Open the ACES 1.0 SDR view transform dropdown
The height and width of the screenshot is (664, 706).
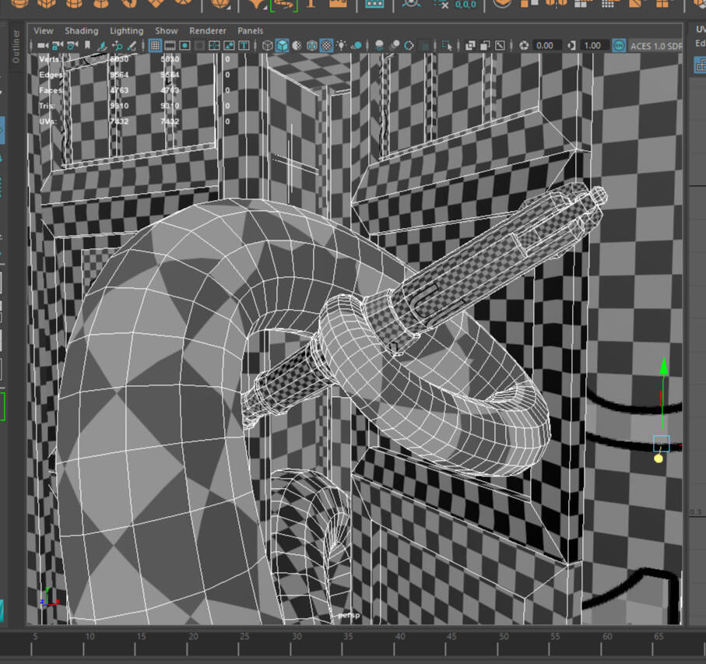click(655, 46)
